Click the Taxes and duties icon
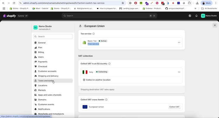Screen dimensions: 219x118 [x=36, y=81]
